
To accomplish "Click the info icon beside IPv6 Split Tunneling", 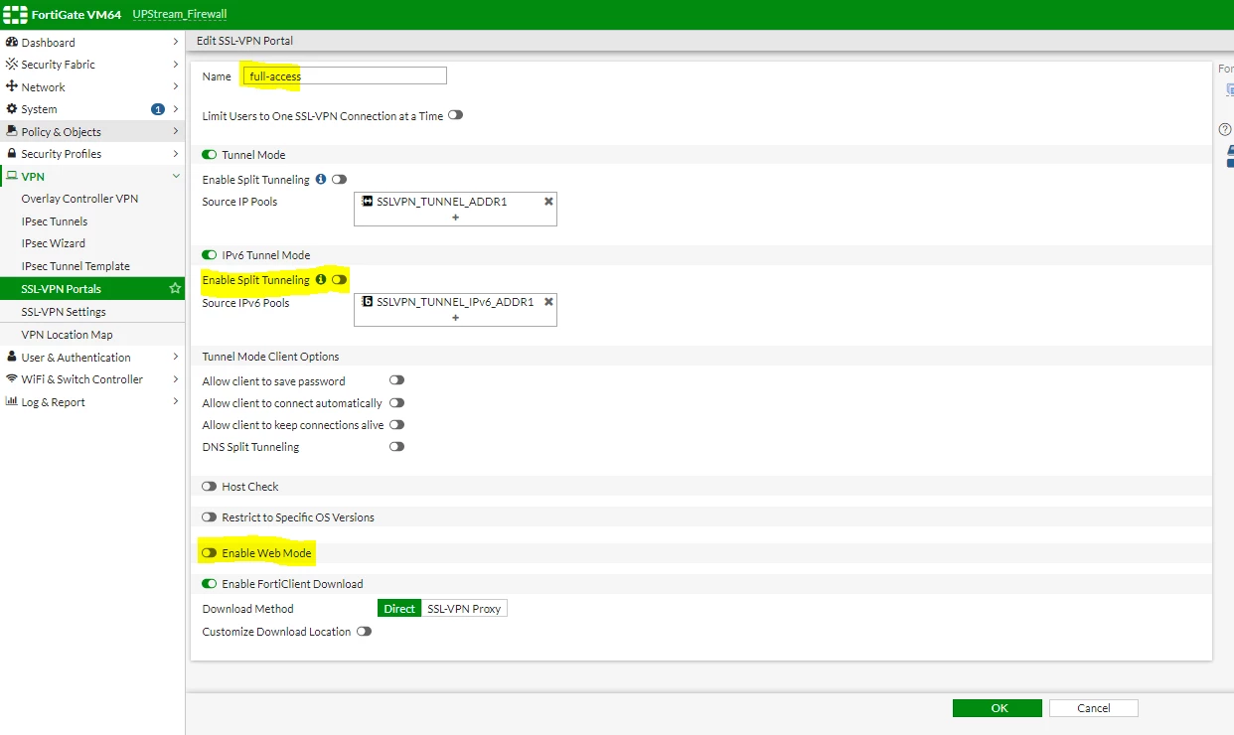I will point(321,280).
